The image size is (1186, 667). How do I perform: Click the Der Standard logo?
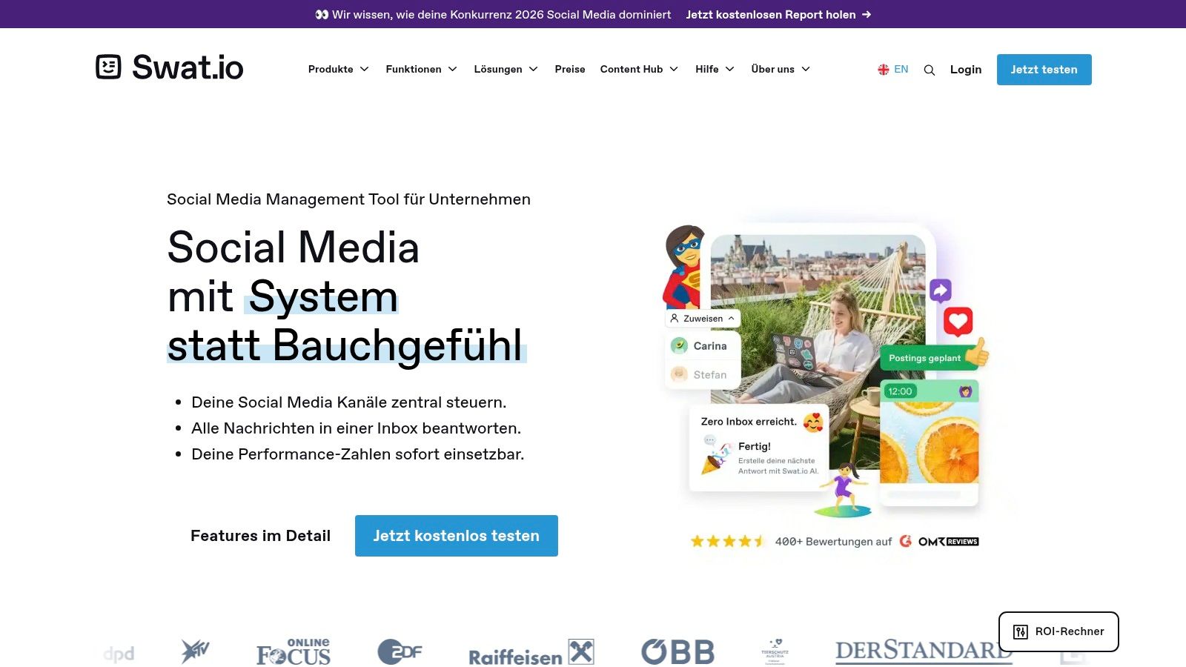[924, 651]
